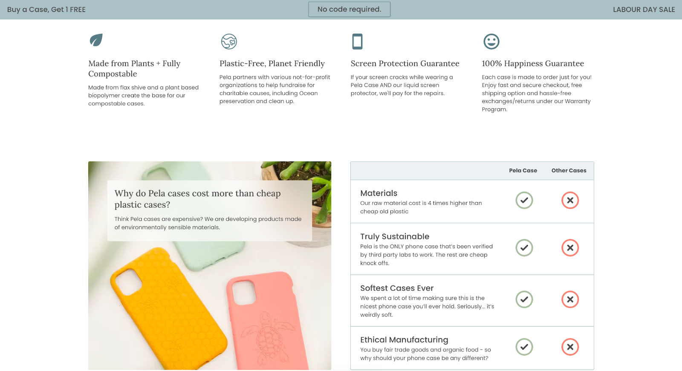Image resolution: width=682 pixels, height=371 pixels.
Task: Click text 'Think Pela cases are expensive?'
Action: tap(159, 219)
